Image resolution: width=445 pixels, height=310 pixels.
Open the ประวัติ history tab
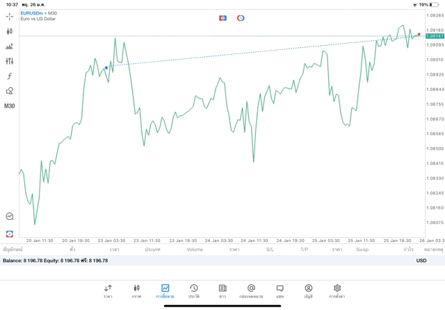coord(194,291)
